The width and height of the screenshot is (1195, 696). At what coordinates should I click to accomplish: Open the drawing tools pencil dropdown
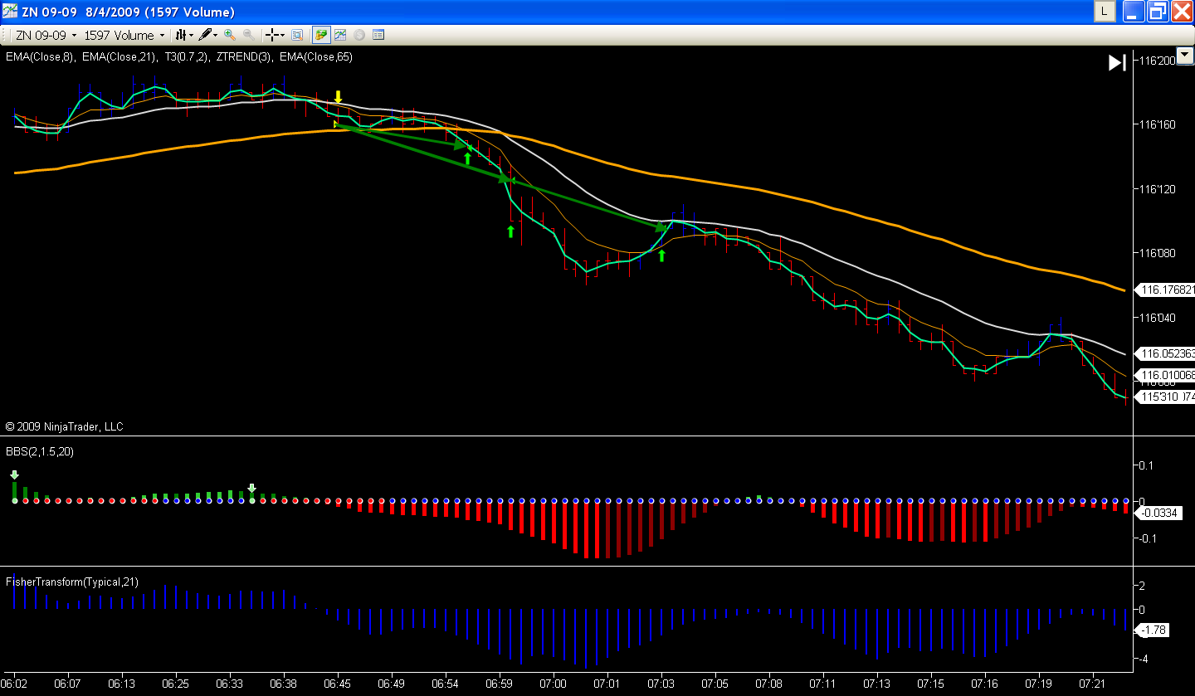click(207, 35)
